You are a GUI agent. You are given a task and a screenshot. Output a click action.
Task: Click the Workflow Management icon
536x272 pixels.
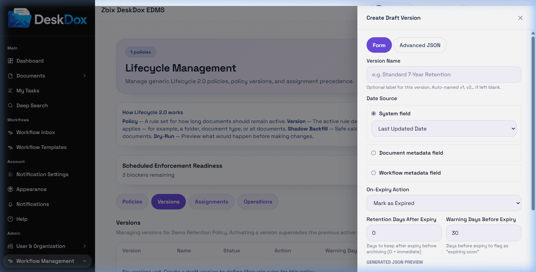(x=10, y=261)
